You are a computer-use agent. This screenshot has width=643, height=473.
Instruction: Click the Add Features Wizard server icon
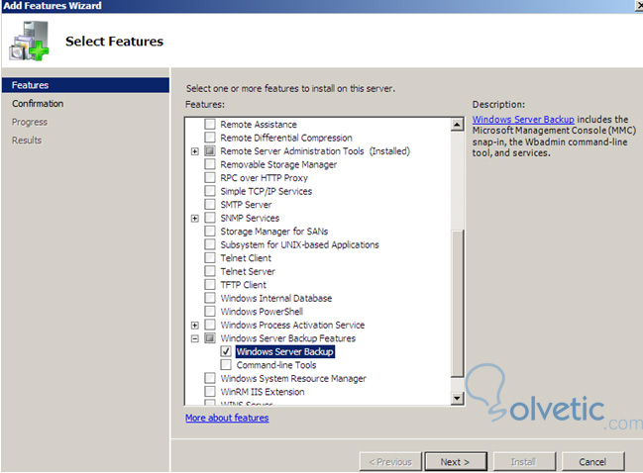(29, 42)
